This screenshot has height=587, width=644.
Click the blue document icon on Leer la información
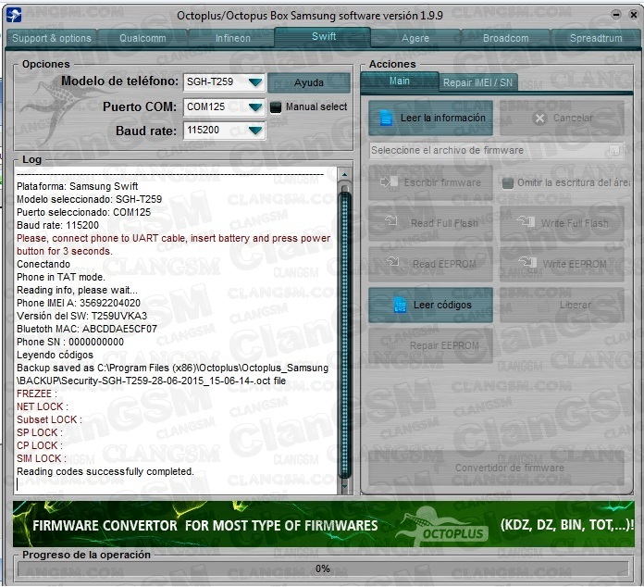[386, 118]
